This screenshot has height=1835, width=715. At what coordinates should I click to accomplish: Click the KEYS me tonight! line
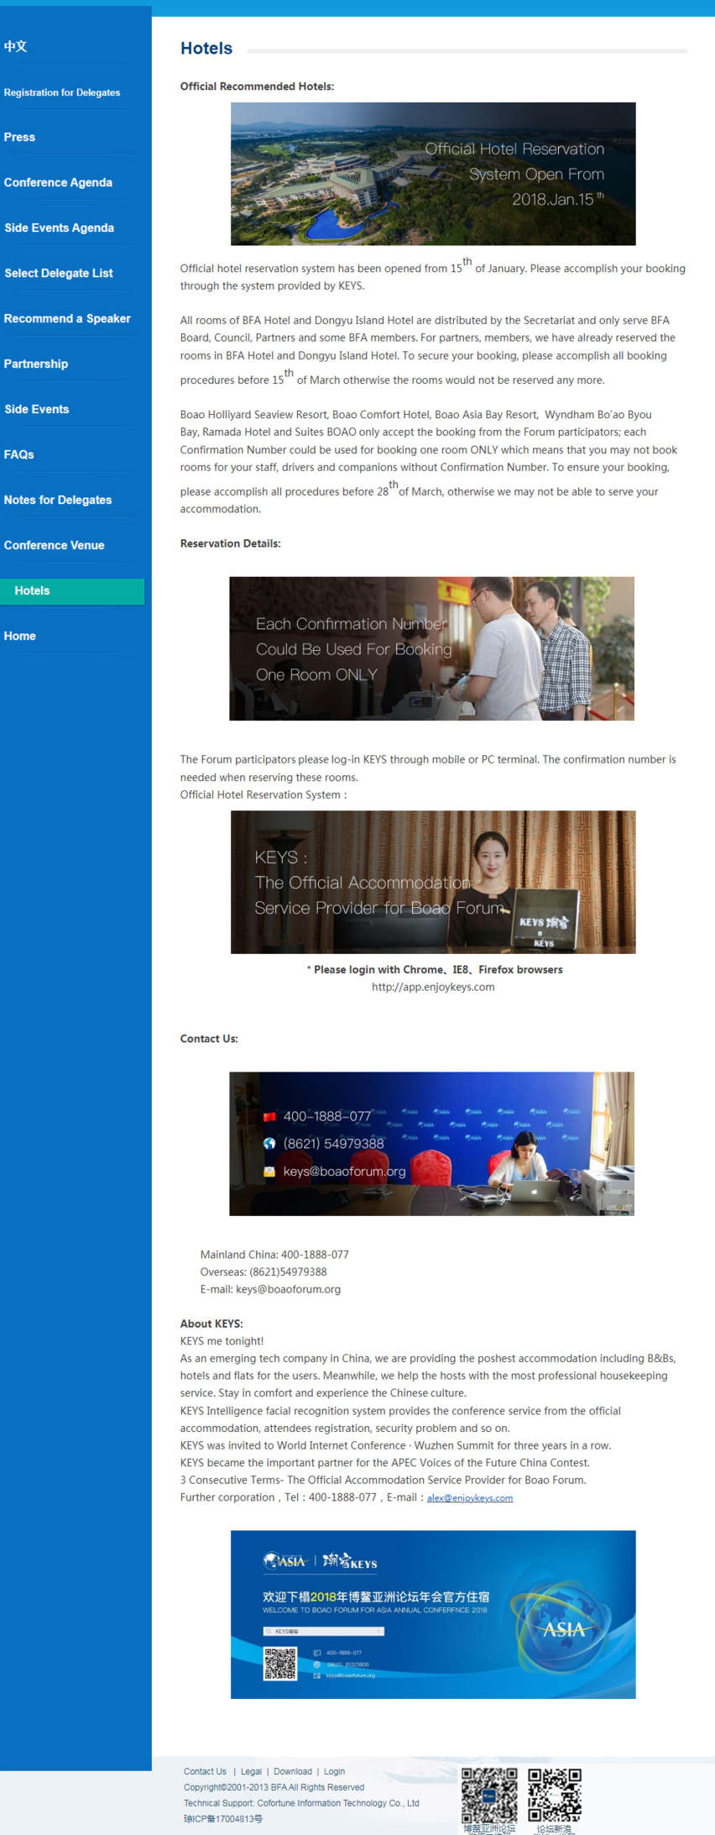pyautogui.click(x=222, y=1341)
